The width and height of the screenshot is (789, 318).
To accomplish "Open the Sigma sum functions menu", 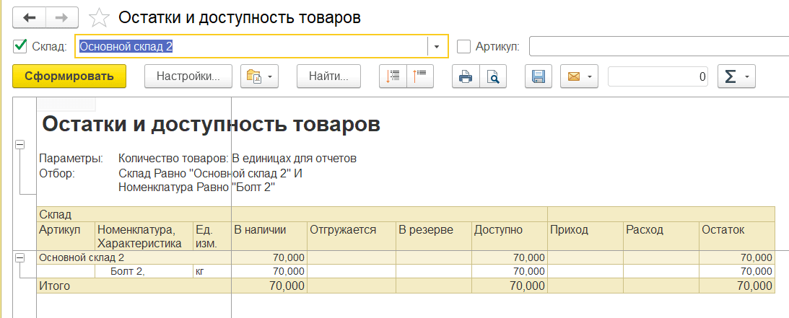I will tap(736, 77).
